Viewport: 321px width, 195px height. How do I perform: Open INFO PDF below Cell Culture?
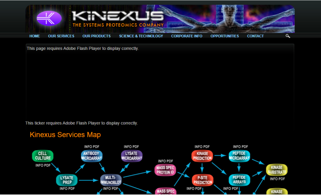tap(43, 165)
